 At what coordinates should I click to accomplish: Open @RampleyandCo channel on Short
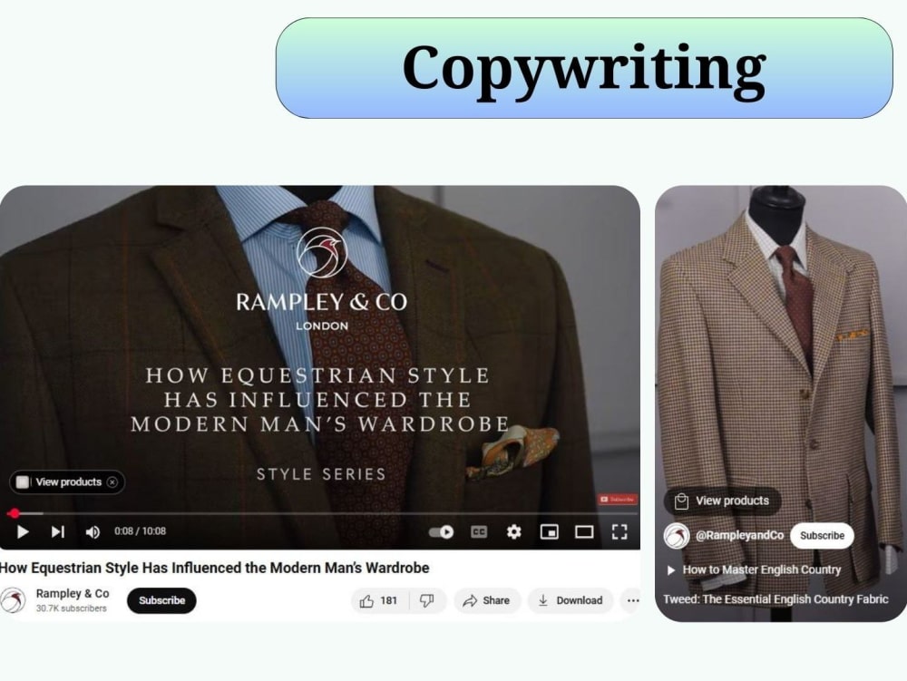[739, 535]
